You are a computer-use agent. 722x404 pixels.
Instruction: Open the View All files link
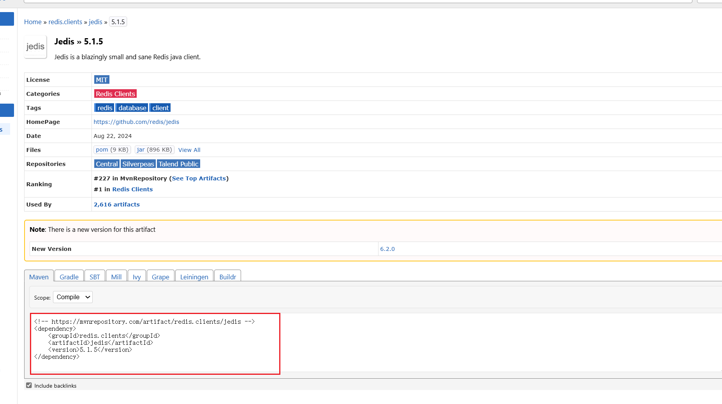[189, 150]
